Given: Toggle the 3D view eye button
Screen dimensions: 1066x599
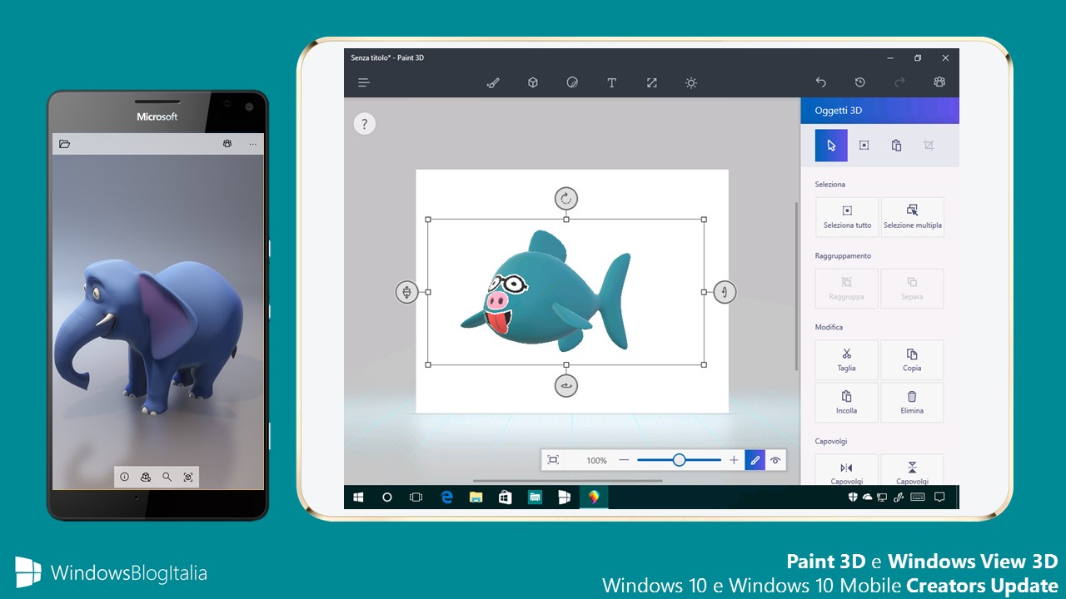Looking at the screenshot, I should [x=775, y=460].
